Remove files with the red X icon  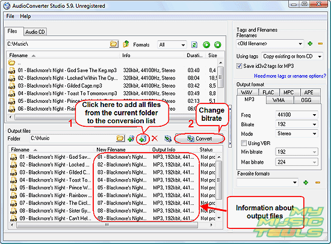point(155,139)
